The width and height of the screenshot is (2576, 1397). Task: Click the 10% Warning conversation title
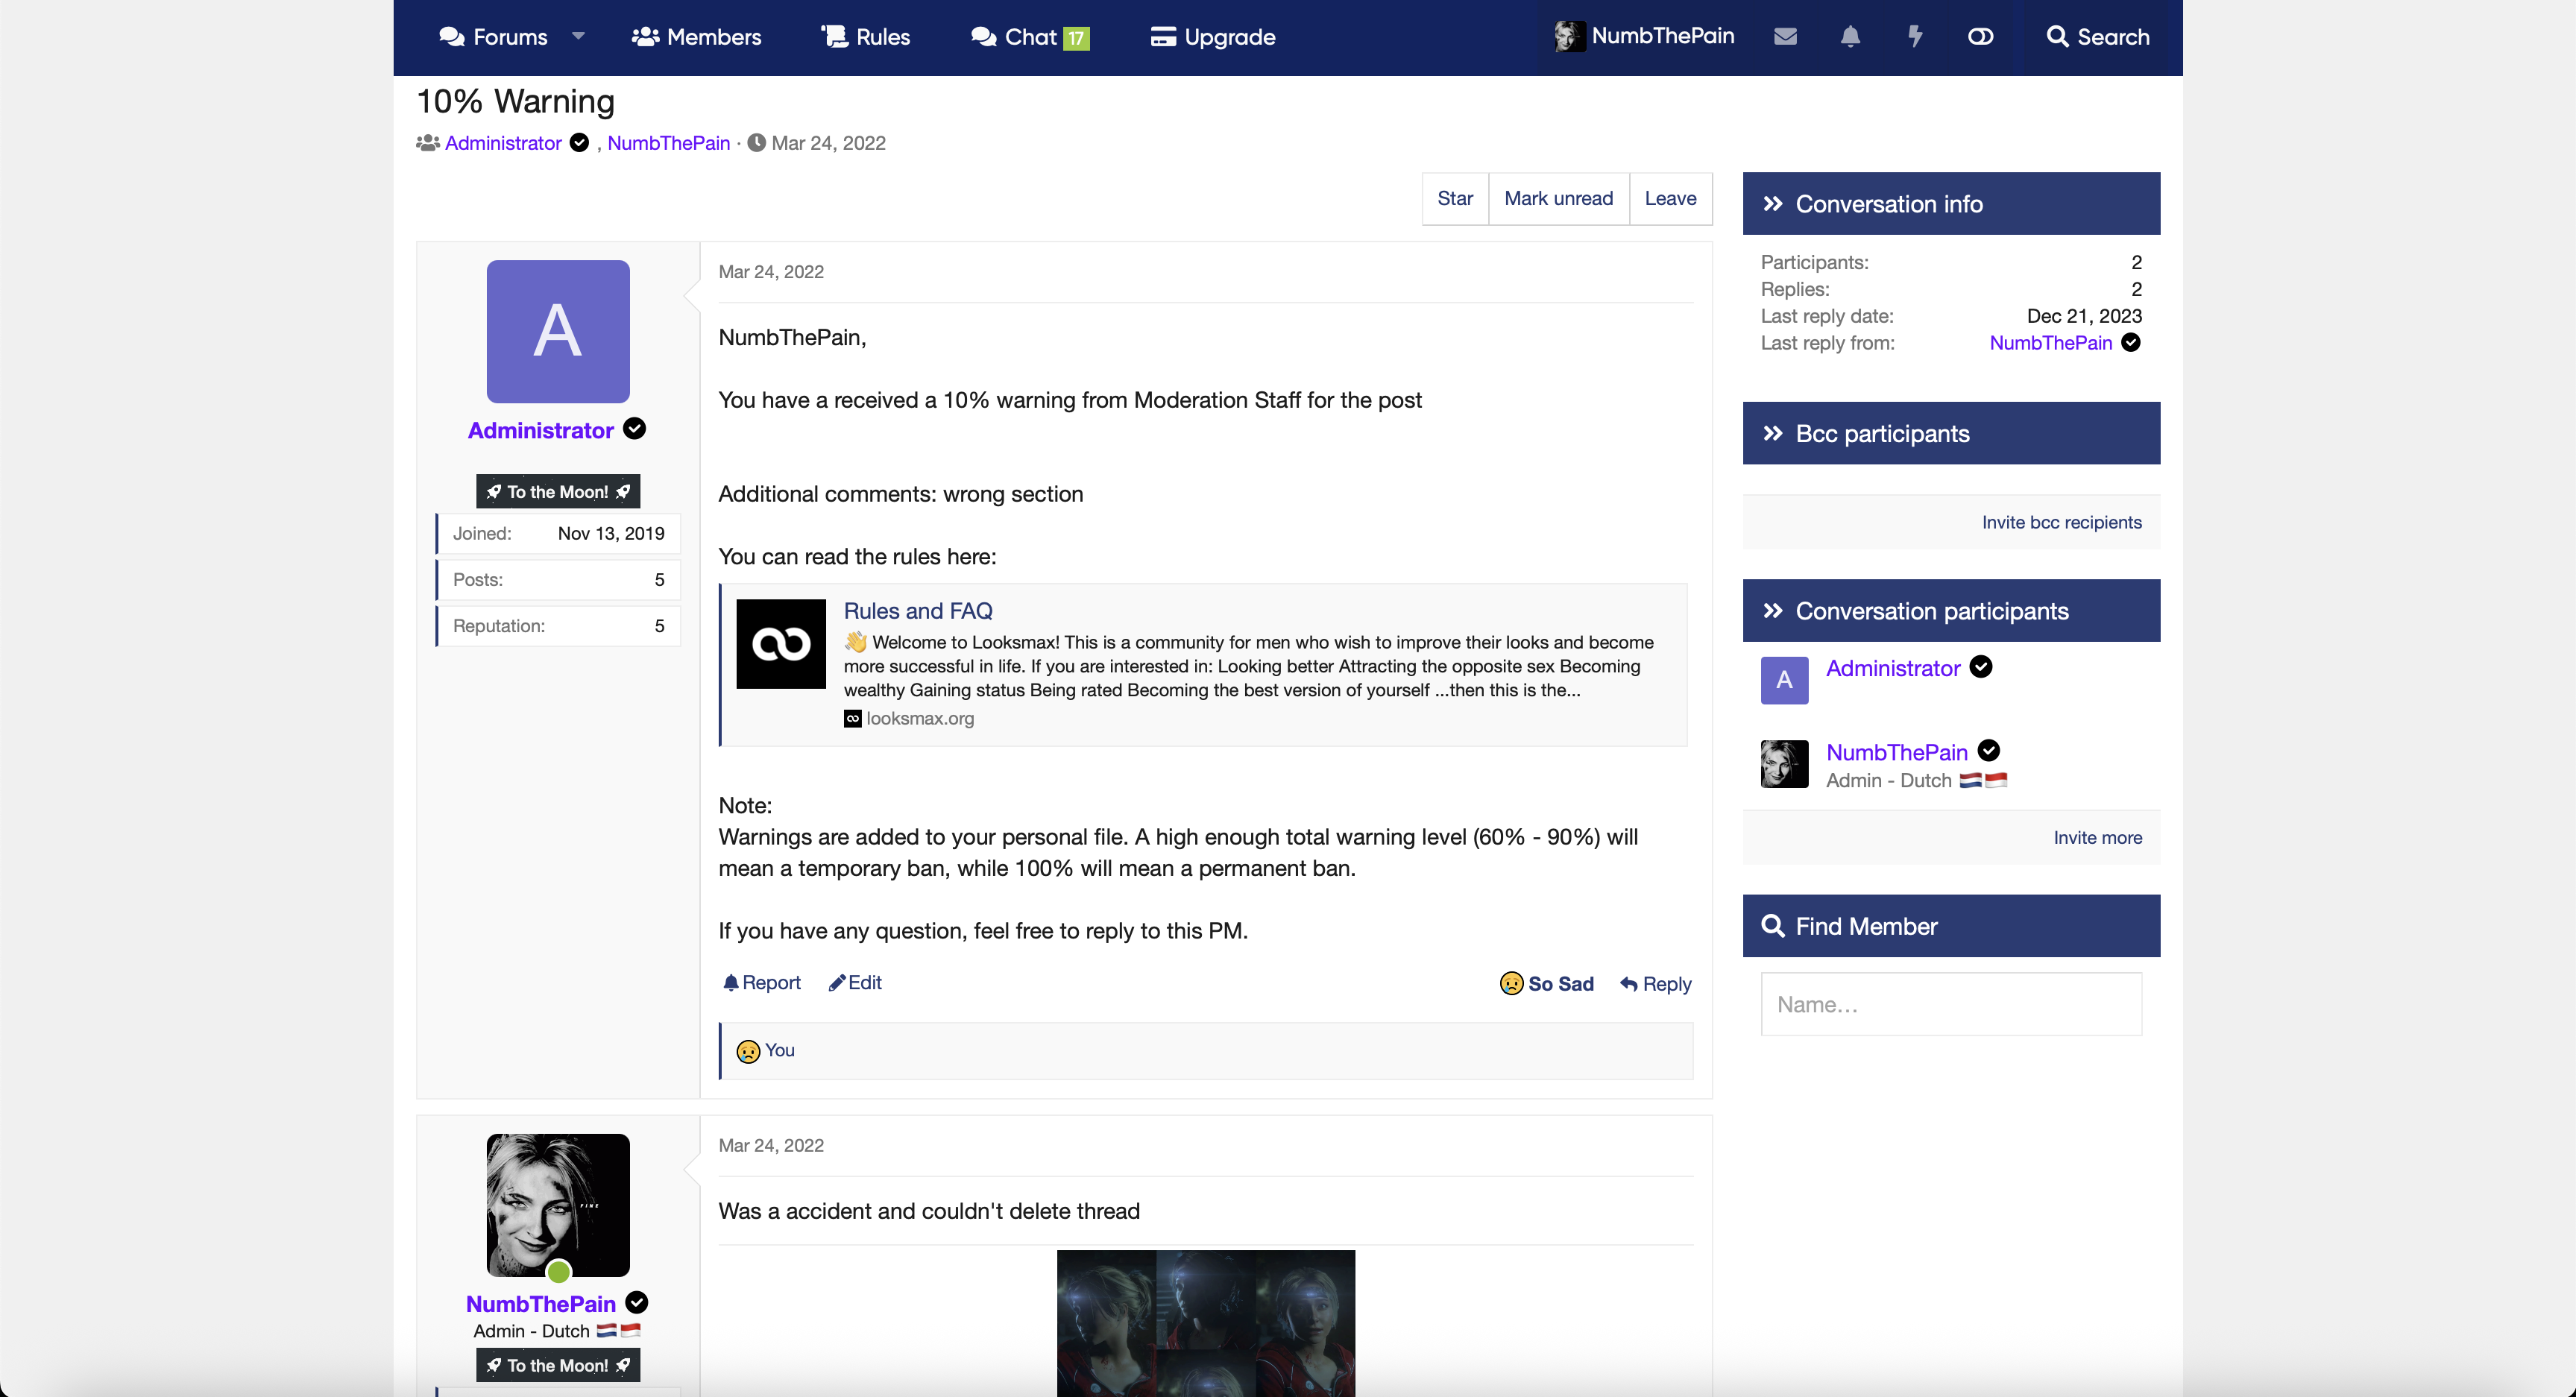(515, 101)
